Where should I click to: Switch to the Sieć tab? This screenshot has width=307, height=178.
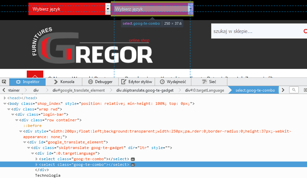click(x=209, y=82)
